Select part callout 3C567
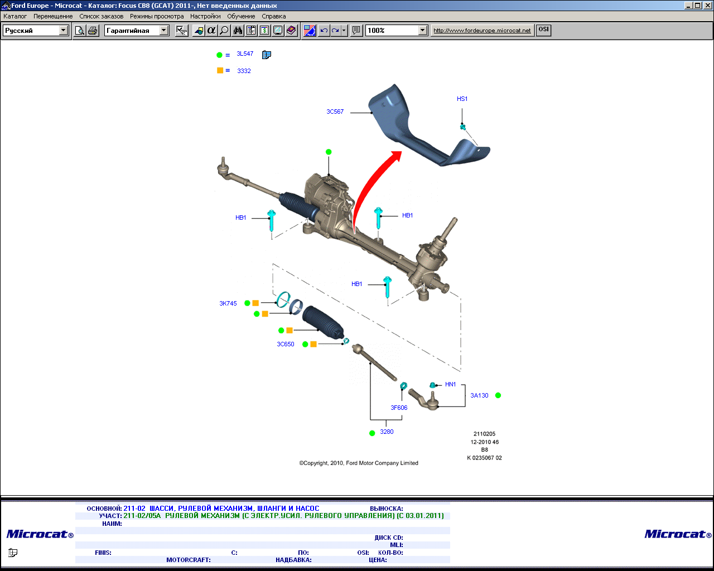 [335, 112]
